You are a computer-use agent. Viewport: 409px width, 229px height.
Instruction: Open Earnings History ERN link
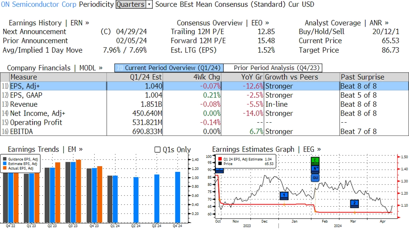49,23
